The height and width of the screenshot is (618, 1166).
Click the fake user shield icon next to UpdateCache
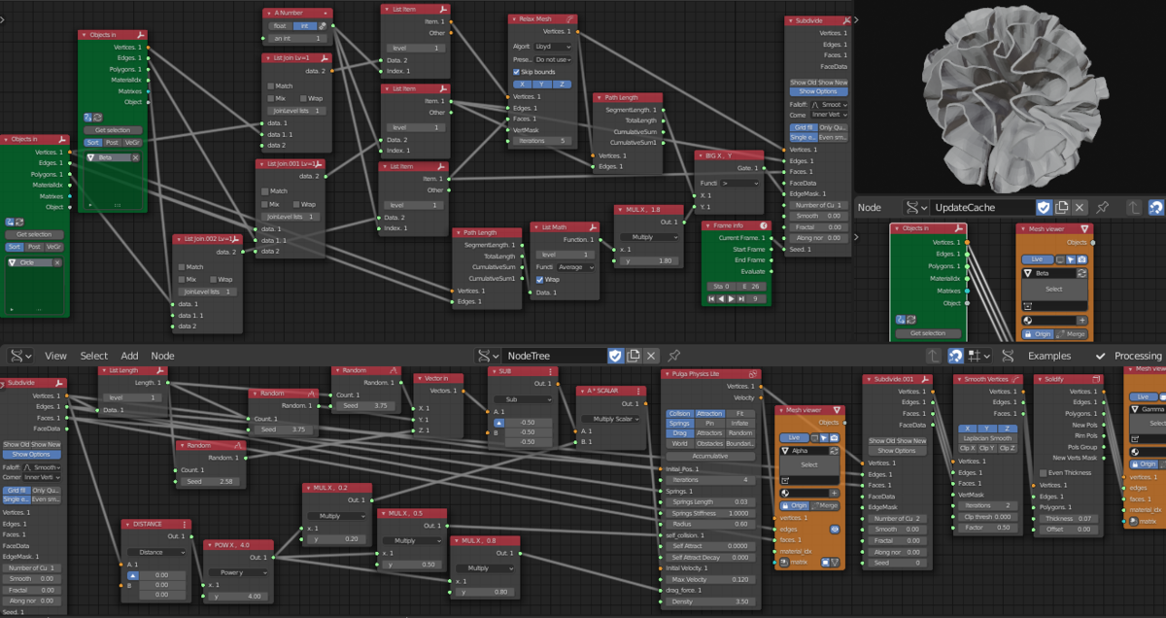(1044, 207)
